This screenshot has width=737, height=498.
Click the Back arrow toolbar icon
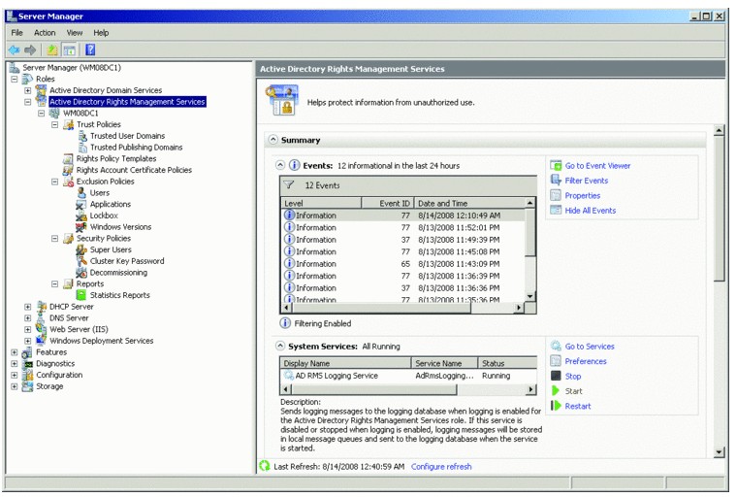[x=15, y=50]
